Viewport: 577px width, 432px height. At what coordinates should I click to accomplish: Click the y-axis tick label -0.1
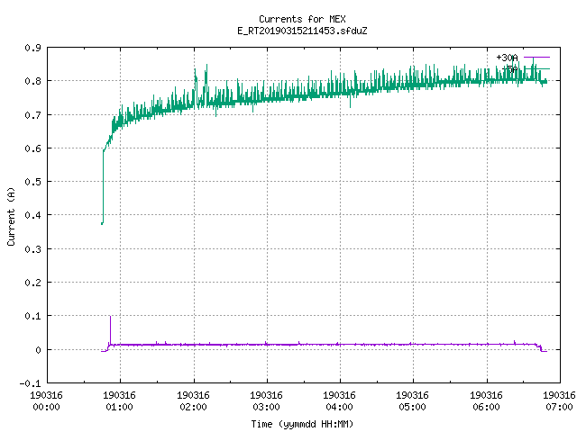pos(30,383)
